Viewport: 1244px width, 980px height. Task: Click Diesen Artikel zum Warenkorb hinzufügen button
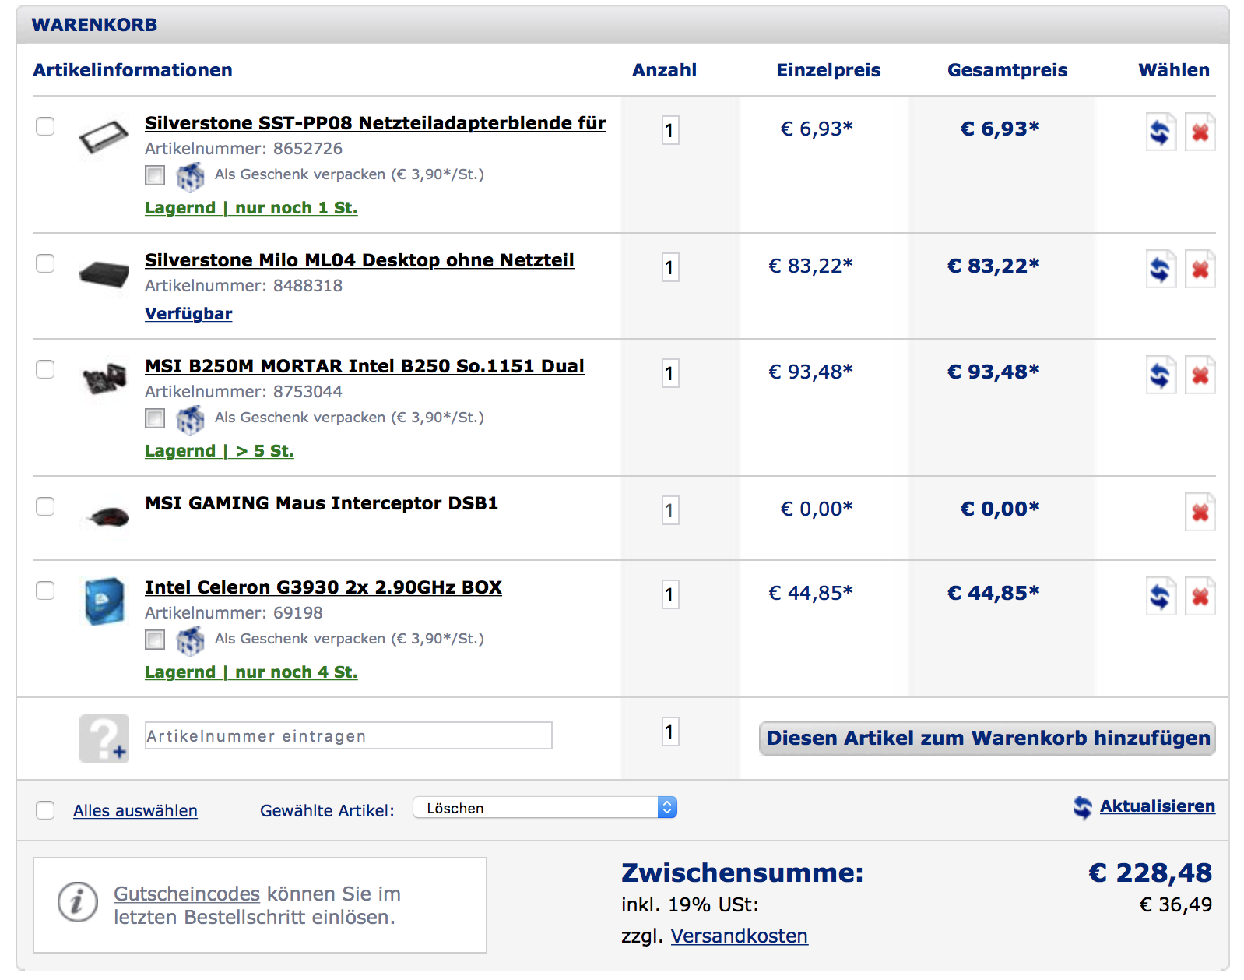(986, 738)
